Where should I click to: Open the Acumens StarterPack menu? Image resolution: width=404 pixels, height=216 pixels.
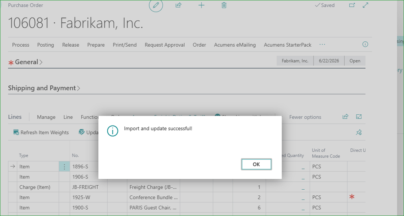[x=288, y=45]
